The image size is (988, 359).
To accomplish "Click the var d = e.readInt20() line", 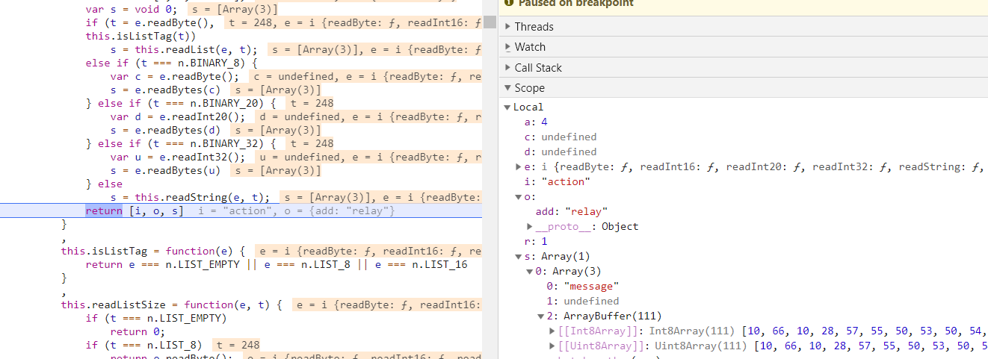I will coord(178,117).
